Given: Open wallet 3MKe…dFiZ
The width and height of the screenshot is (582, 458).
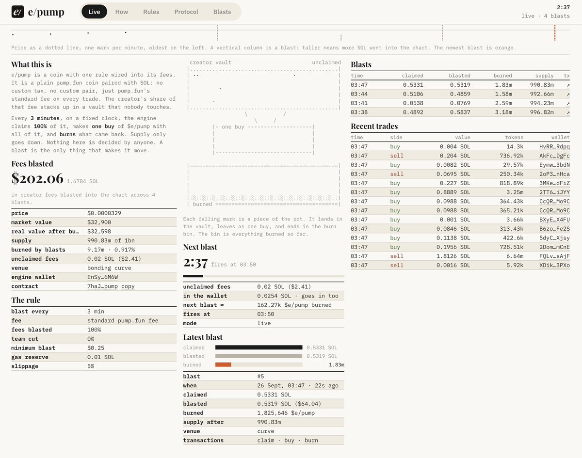Looking at the screenshot, I should [x=554, y=183].
